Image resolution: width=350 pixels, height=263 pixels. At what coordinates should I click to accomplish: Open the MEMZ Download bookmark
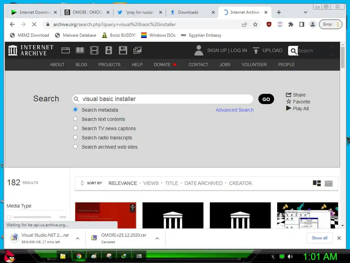tap(29, 35)
